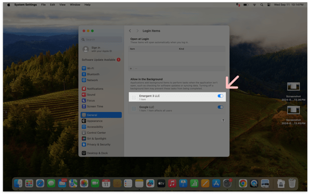310x195 pixels.
Task: Open the View menu
Action: pyautogui.click(x=62, y=5)
